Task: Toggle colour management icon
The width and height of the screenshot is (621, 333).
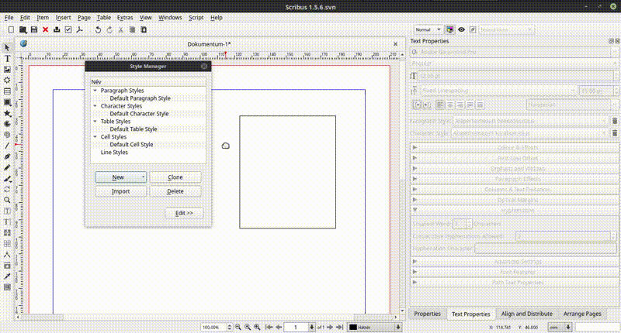Action: [x=450, y=29]
